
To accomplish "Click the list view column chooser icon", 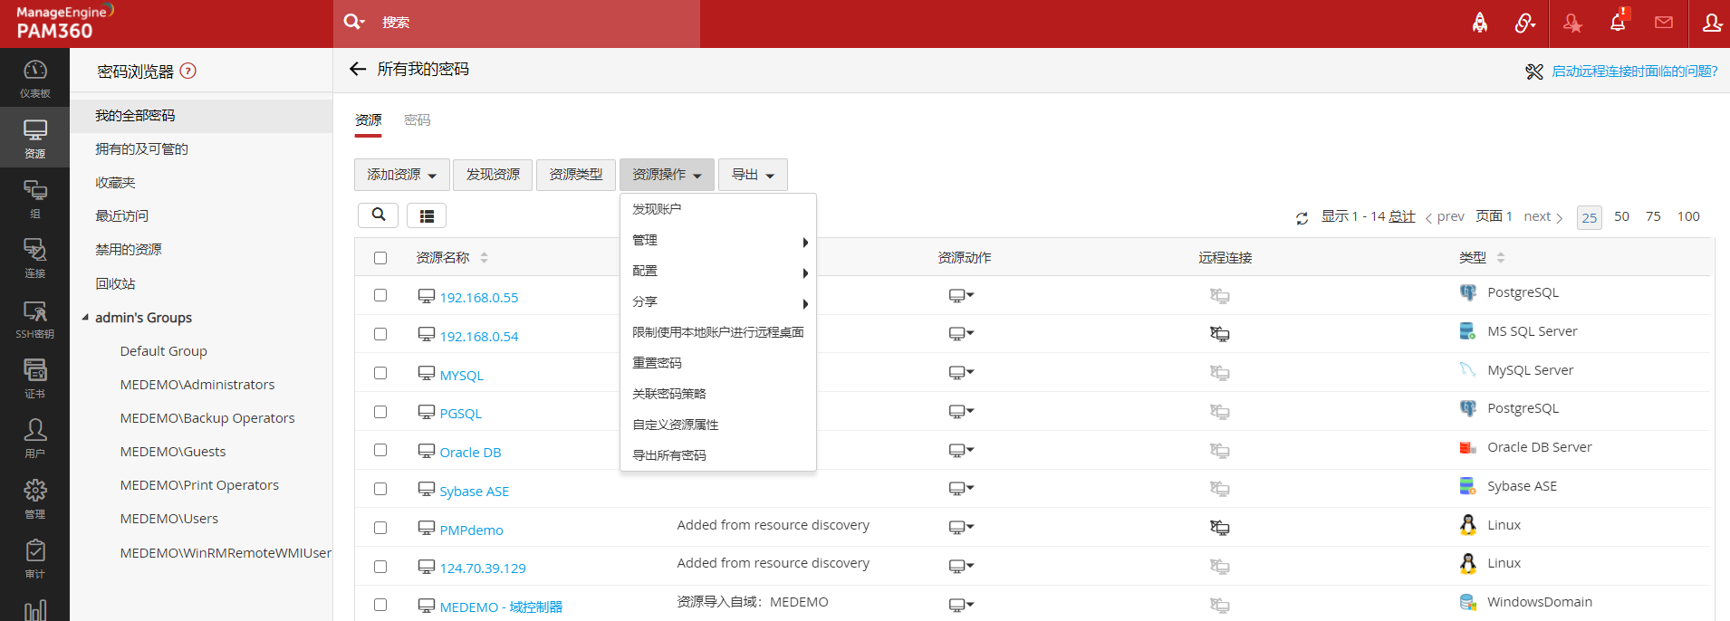I will tap(427, 215).
